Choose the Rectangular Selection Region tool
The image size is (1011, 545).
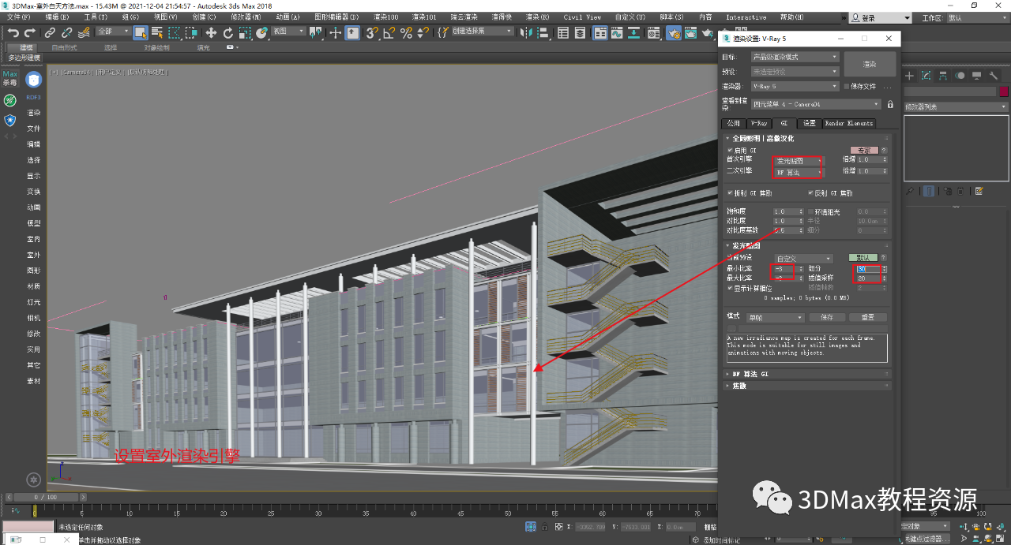[173, 32]
